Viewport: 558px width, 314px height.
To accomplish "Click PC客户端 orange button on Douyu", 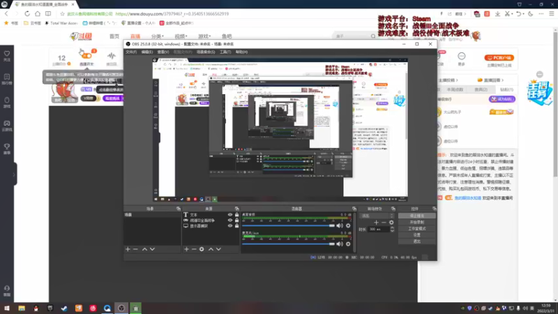I will click(x=499, y=58).
